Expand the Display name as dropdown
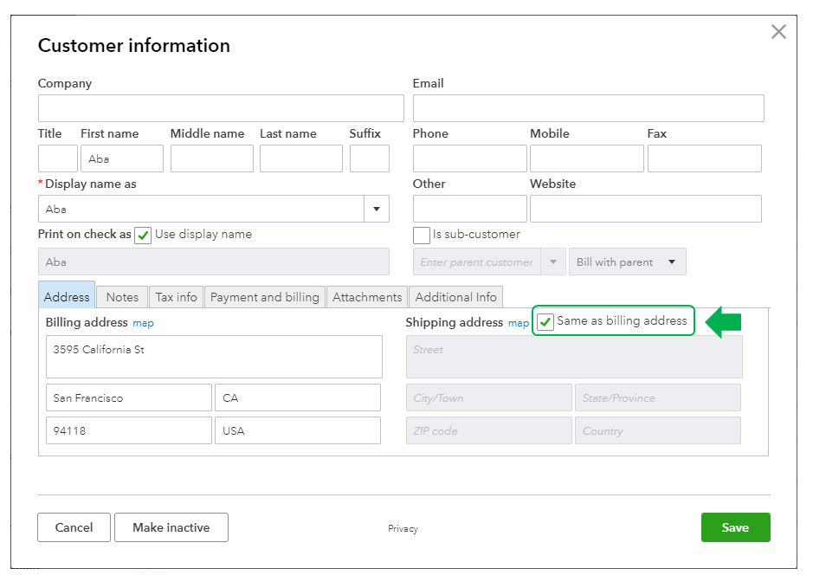Screen dimensions: 813x588 click(x=377, y=209)
